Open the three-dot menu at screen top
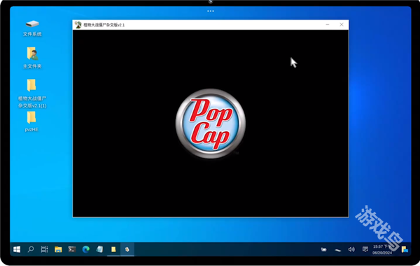Screen dimensions: 420x266 coord(211,11)
